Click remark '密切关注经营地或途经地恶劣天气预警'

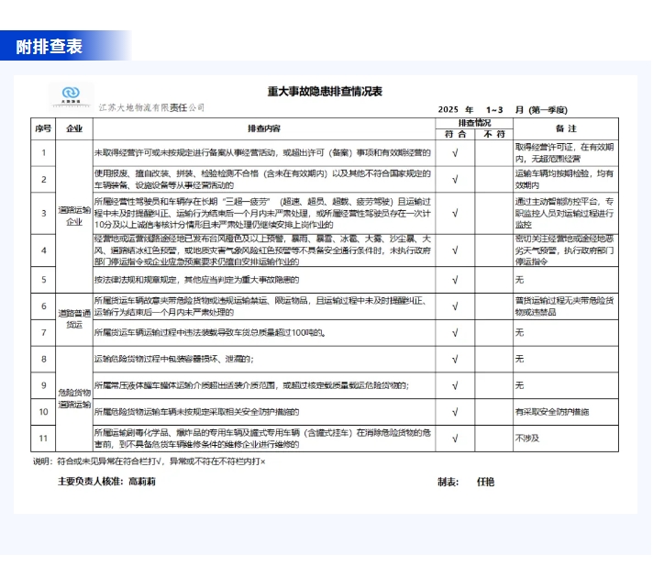564,250
